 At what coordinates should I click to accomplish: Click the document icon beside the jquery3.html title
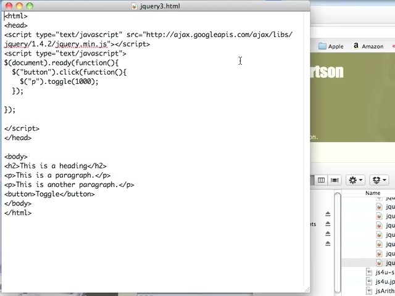(135, 6)
